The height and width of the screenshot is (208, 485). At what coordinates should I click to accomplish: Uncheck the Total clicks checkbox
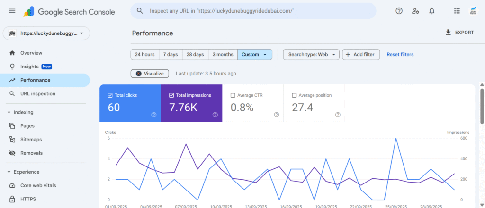pyautogui.click(x=110, y=95)
